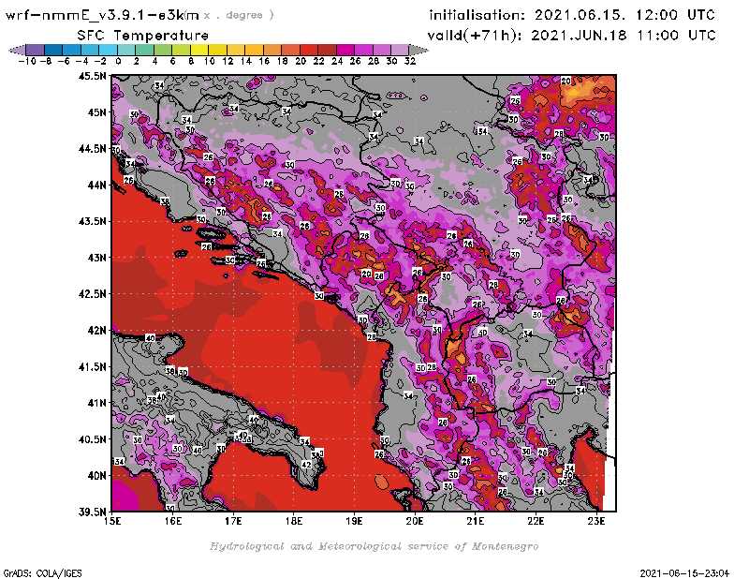Click the legend value 10
This screenshot has height=579, width=749.
(209, 61)
